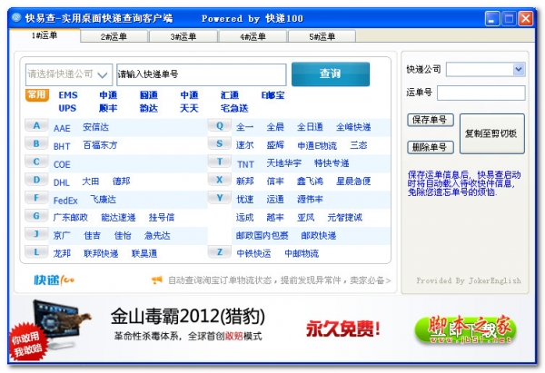Viewport: 545px width, 373px height.
Task: Click the letter T index icon
Action: pyautogui.click(x=220, y=162)
